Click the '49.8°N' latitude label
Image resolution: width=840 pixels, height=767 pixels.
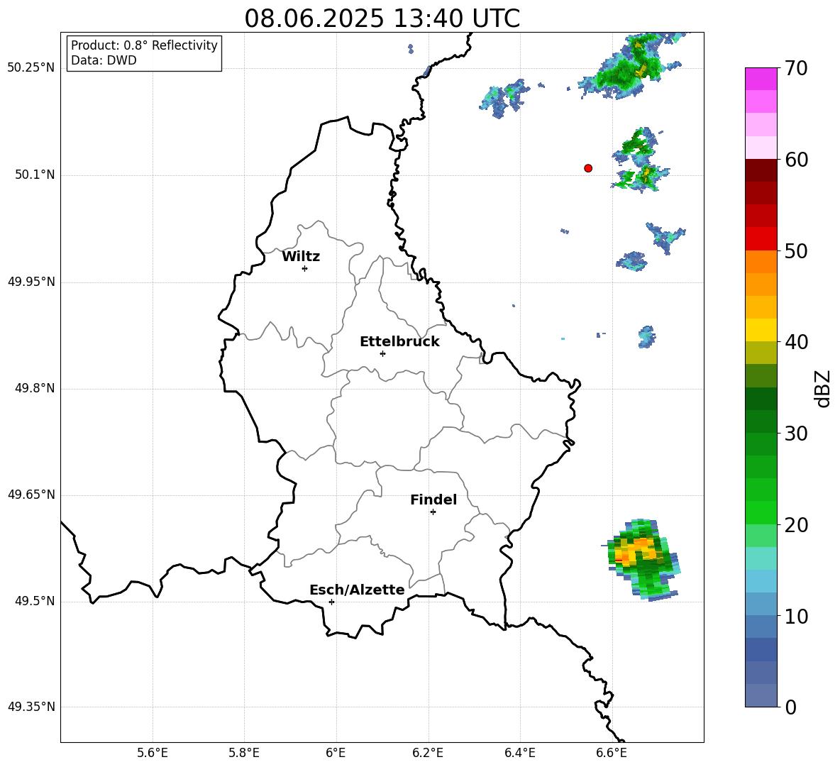pos(35,388)
